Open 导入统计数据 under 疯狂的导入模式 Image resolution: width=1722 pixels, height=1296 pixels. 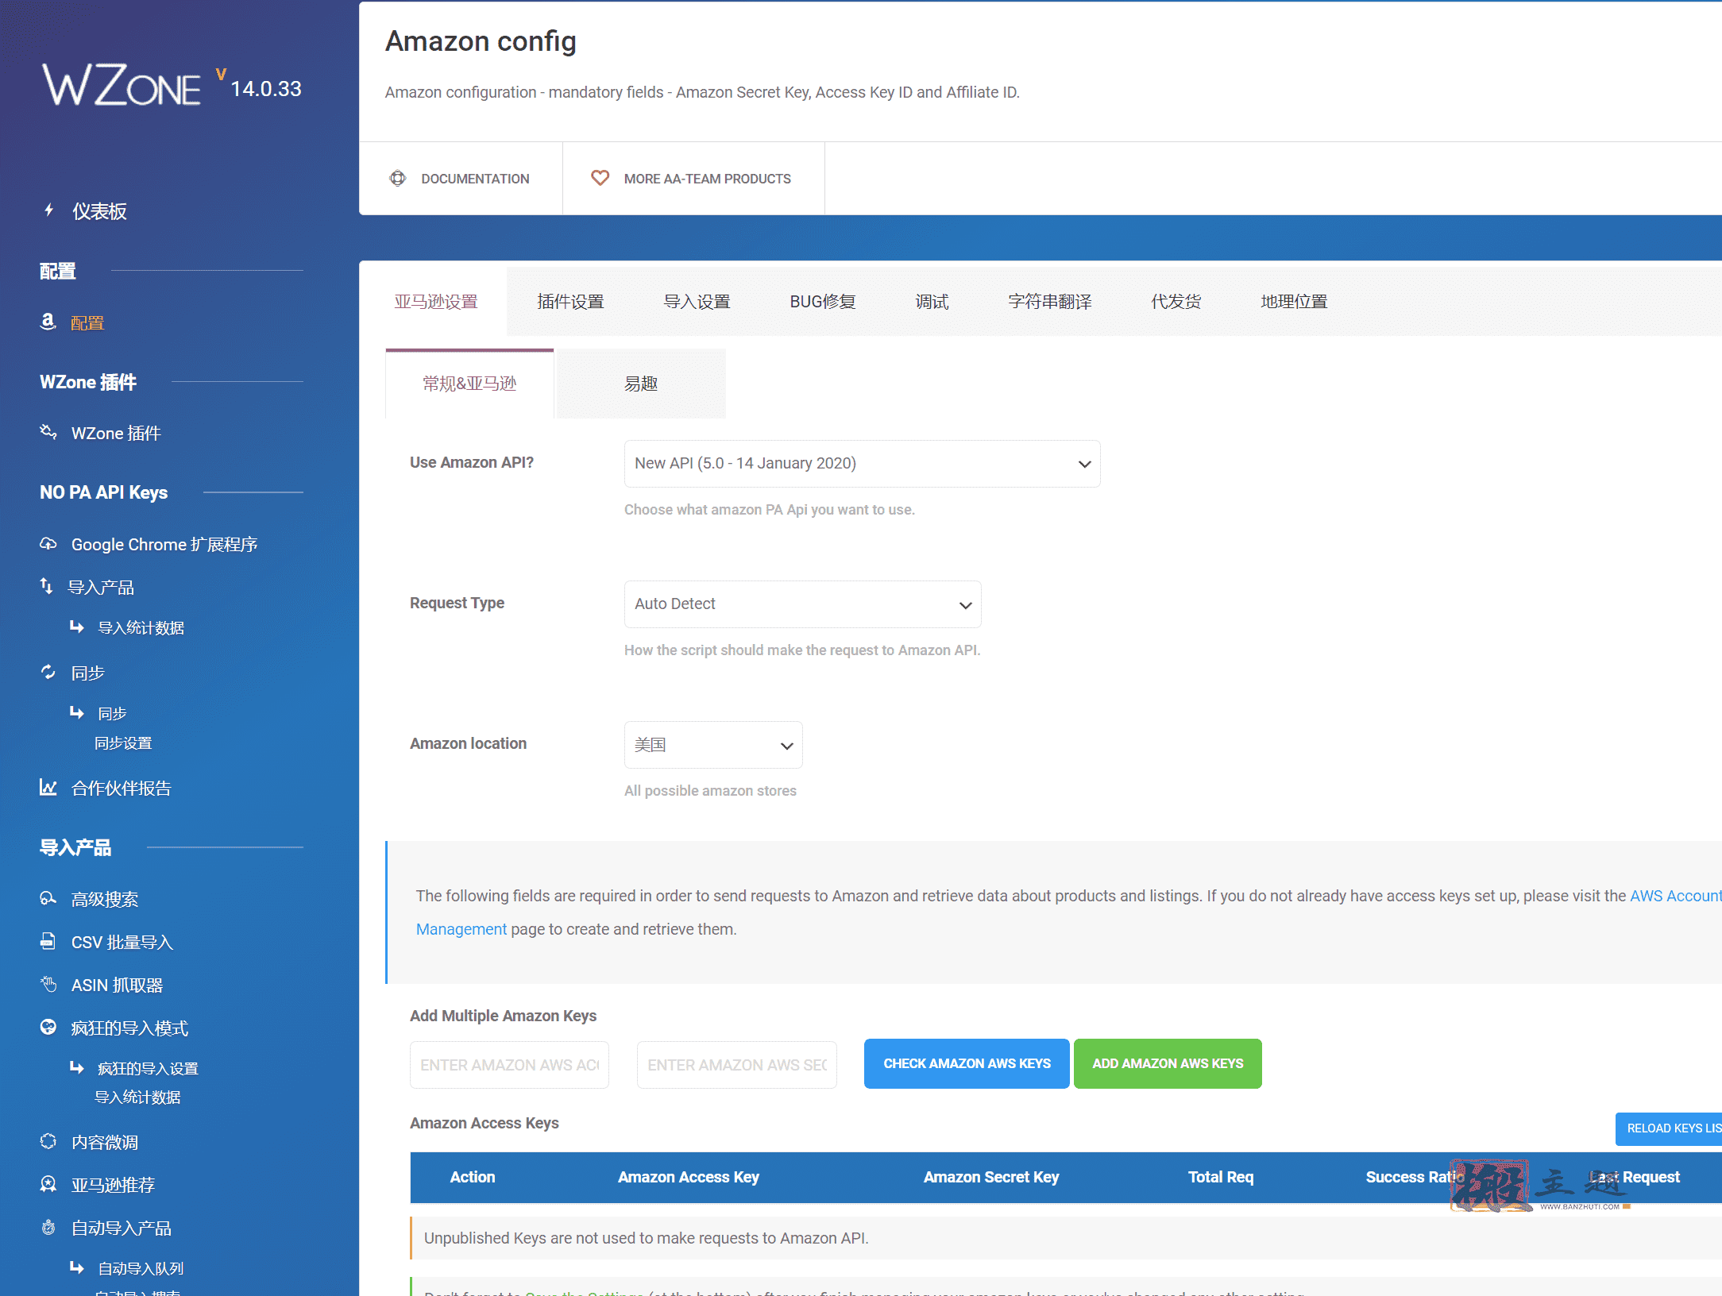[137, 1097]
